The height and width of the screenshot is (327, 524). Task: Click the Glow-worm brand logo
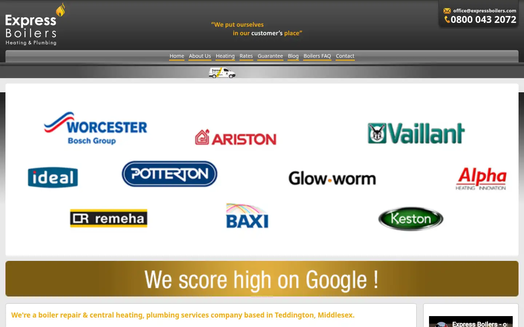332,178
